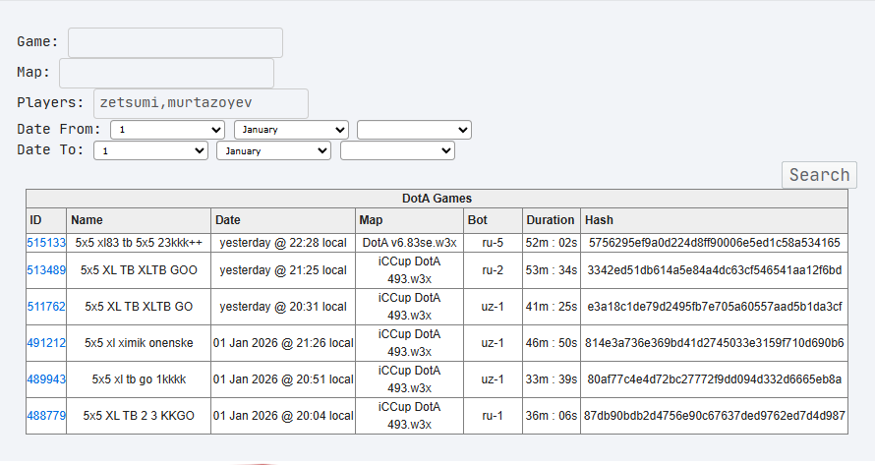Click the Bot column header
875x465 pixels.
[478, 220]
